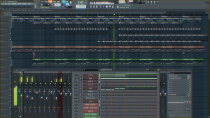Image resolution: width=210 pixels, height=118 pixels.
Task: Open the channel rack group filter dropdown
Action: (91, 70)
